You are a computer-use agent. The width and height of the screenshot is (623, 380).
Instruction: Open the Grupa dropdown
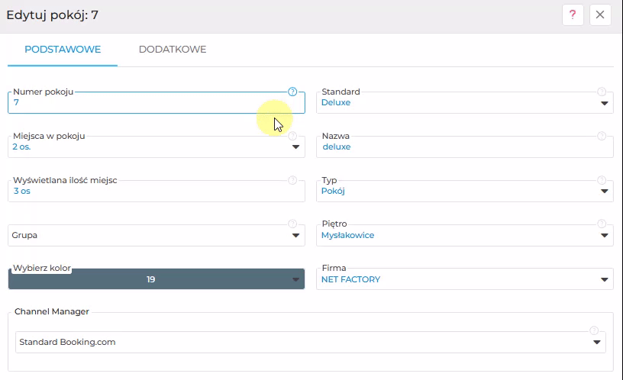157,235
